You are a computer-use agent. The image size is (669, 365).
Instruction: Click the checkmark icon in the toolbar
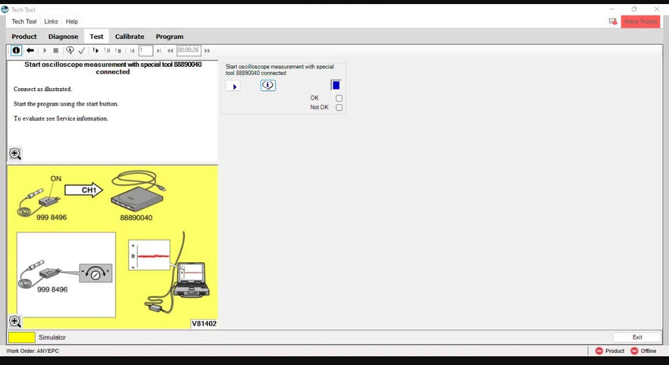[x=82, y=50]
